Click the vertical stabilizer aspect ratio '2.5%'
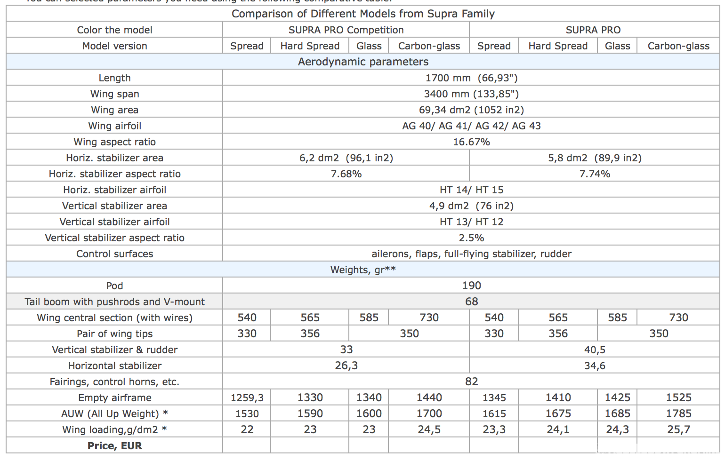The height and width of the screenshot is (460, 725). (471, 238)
